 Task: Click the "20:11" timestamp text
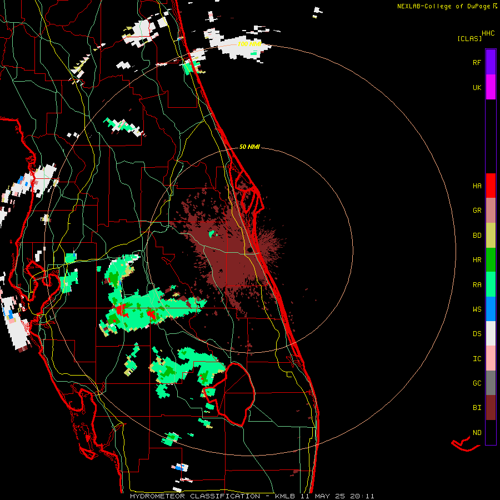pos(362,496)
